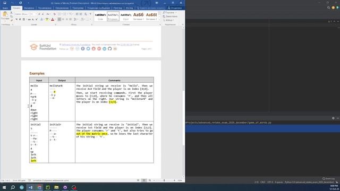
Task: Toggle Superscript formatting
Action: [x=37, y=20]
